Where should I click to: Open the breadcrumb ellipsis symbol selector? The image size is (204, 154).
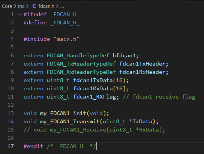pos(62,6)
